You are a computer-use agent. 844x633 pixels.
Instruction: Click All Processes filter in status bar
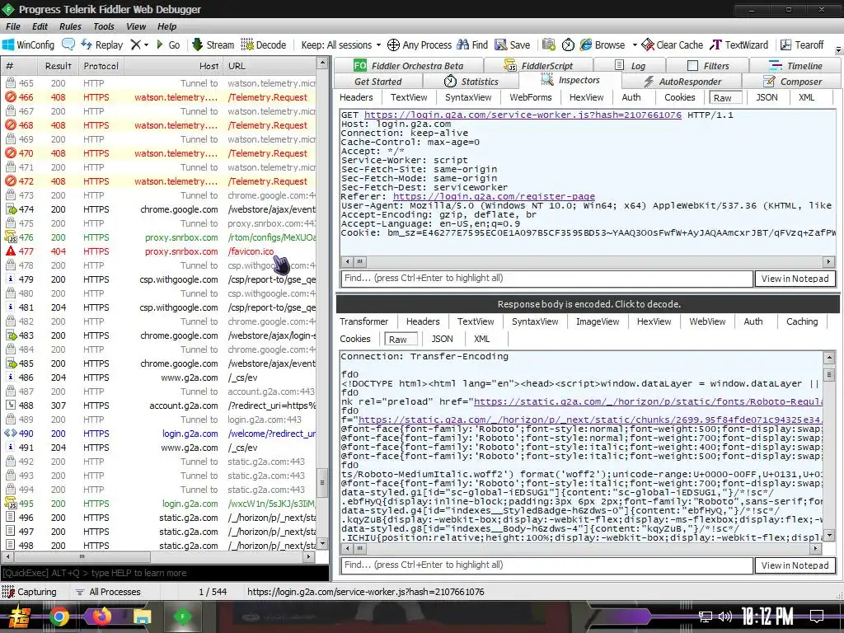pos(108,592)
